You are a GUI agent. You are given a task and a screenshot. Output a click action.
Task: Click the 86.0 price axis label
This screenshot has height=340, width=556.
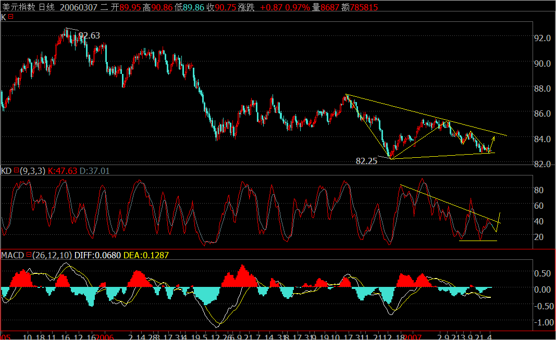point(542,114)
